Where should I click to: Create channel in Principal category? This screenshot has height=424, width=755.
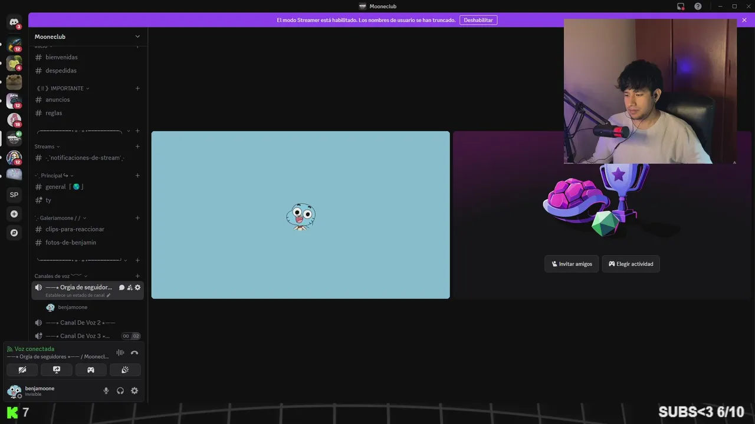[x=137, y=175]
